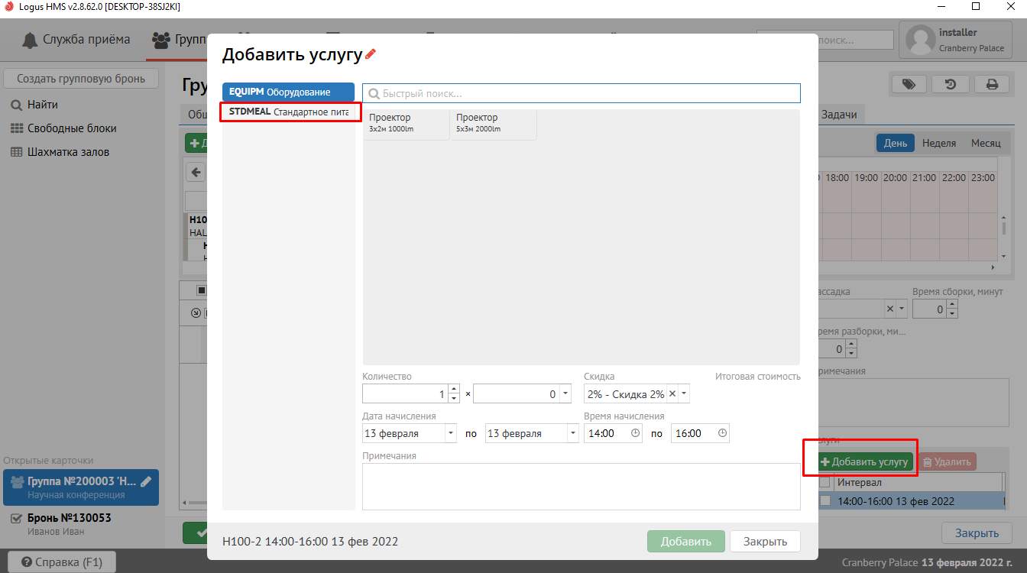Expand the price dropdown next to the × multiplier

click(565, 393)
